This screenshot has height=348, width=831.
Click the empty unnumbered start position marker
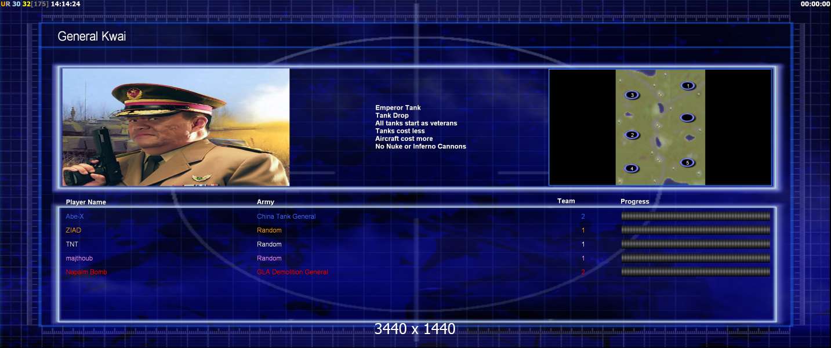pos(687,118)
